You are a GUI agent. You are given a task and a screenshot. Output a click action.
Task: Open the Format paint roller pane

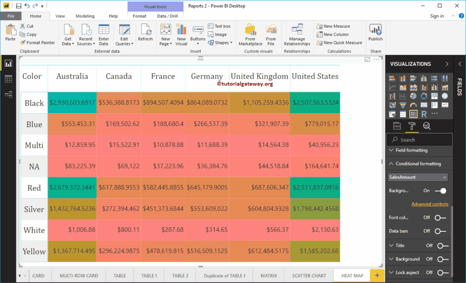(x=412, y=126)
